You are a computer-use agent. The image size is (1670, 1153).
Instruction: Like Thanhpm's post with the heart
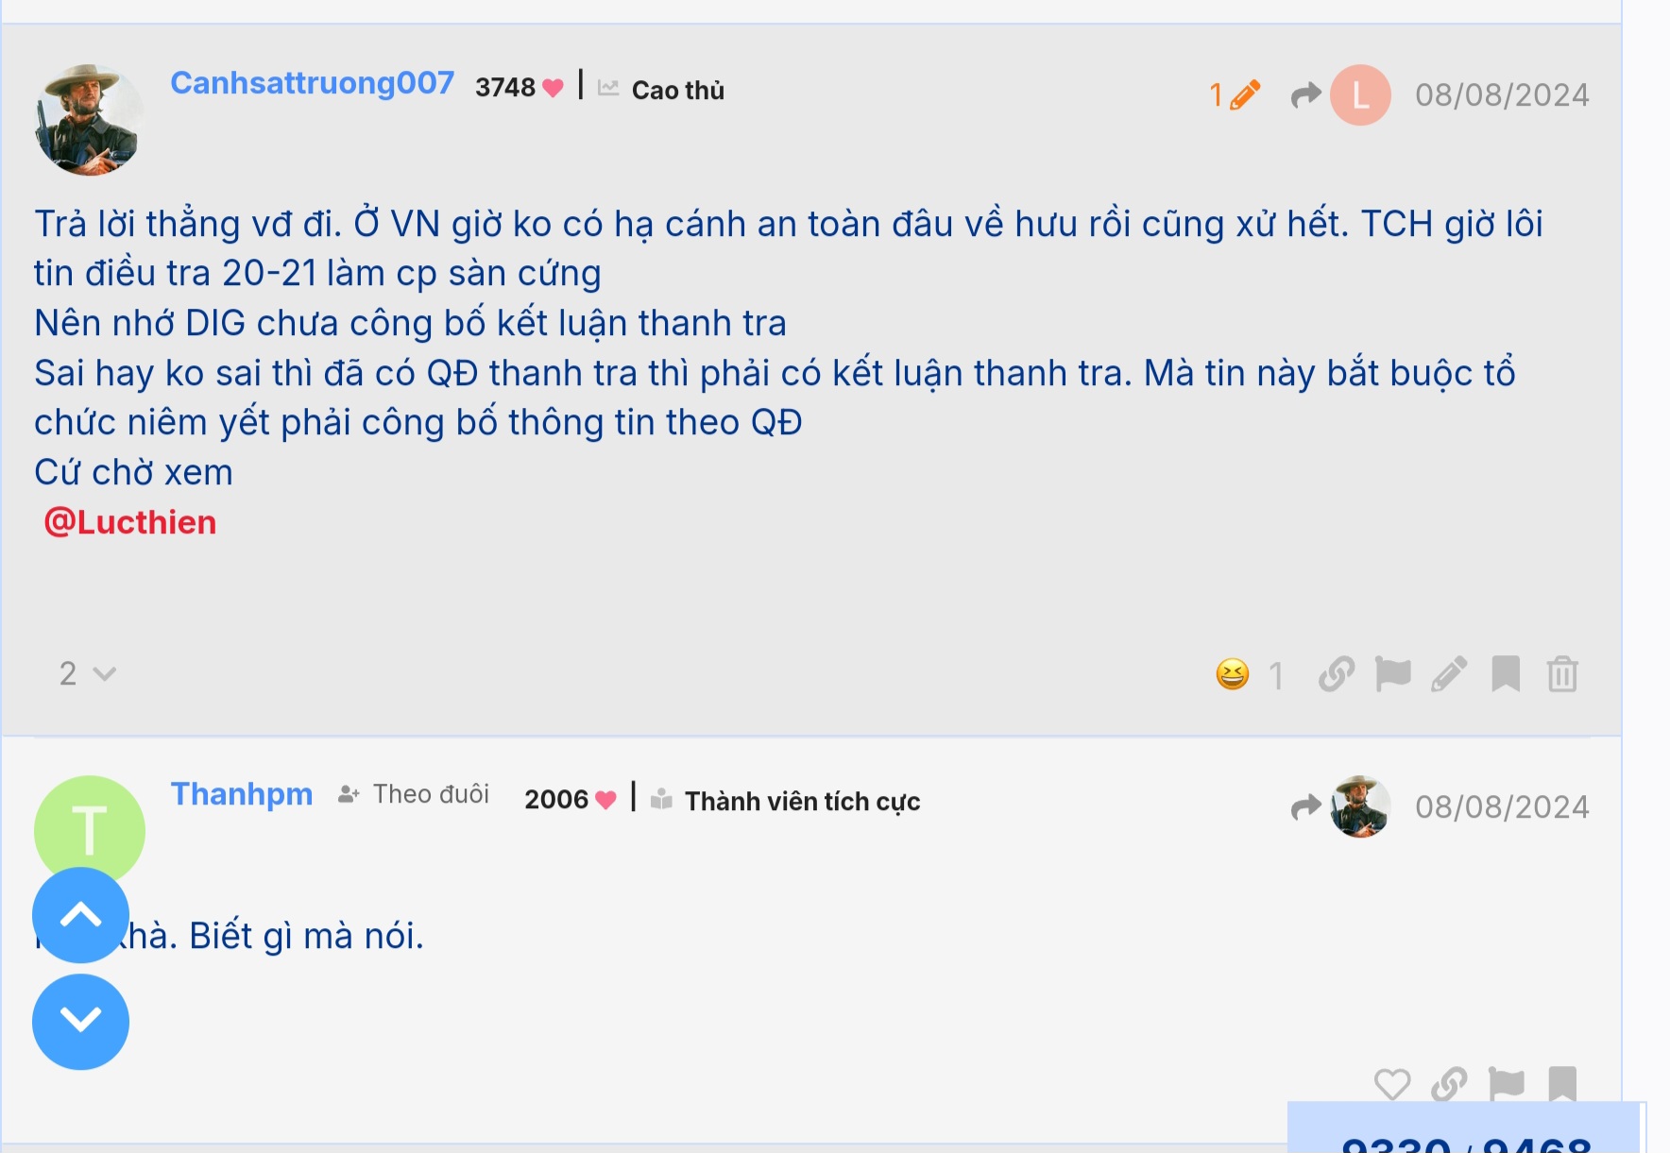tap(1392, 1084)
